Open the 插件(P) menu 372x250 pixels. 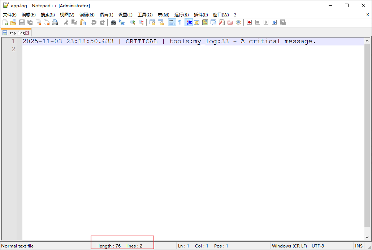(200, 14)
